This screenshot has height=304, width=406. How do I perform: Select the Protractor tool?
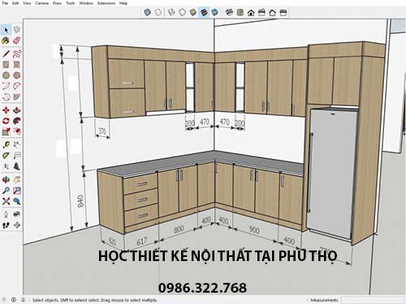click(6, 156)
